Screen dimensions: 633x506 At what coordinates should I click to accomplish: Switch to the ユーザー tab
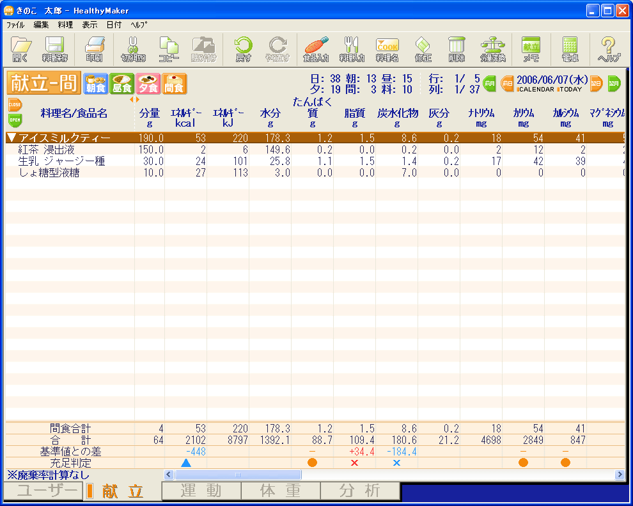click(x=43, y=491)
